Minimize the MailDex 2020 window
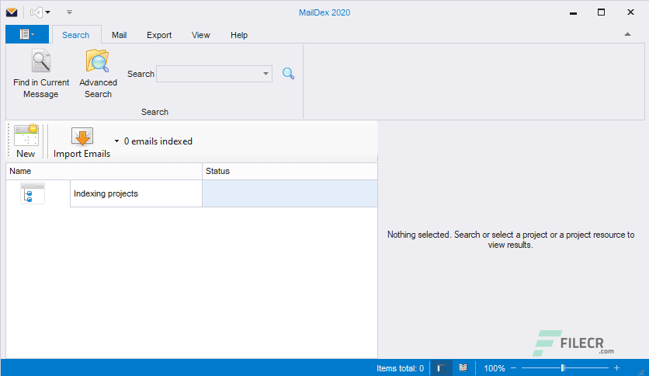649x376 pixels. point(573,13)
